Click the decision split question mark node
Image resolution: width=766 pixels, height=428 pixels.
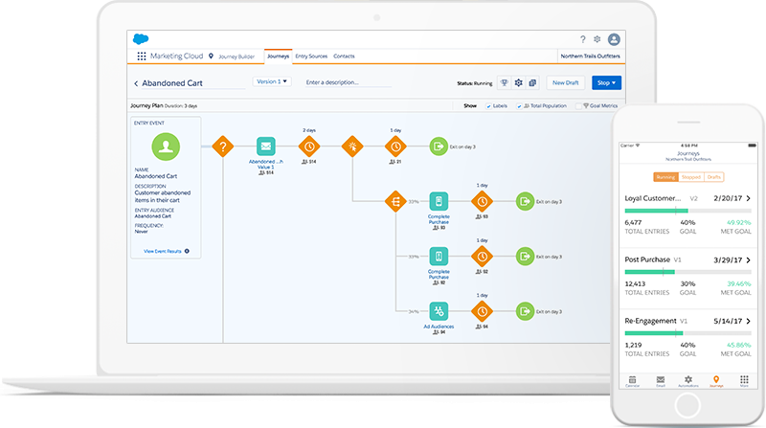point(222,146)
